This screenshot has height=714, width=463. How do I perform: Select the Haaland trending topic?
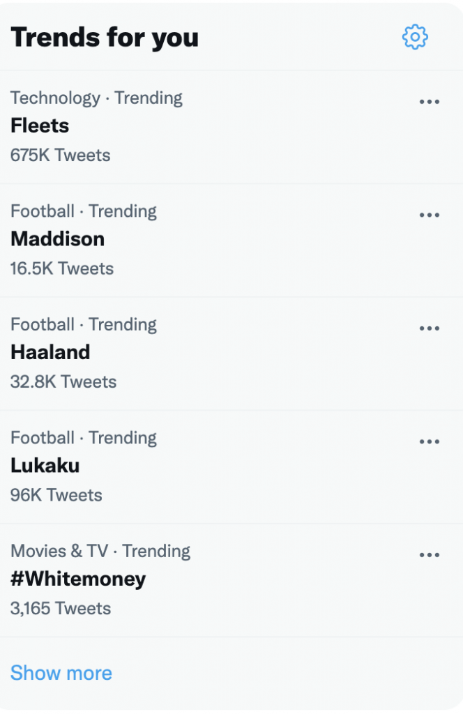pos(50,352)
